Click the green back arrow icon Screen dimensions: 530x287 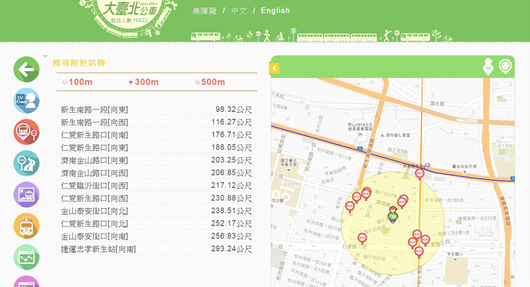click(26, 69)
